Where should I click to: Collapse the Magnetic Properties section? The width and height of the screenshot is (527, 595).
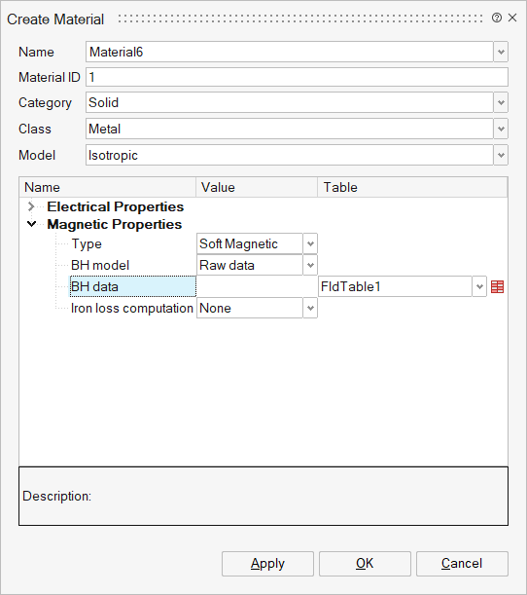[31, 224]
